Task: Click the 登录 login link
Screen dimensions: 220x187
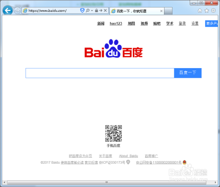Action: pos(182,23)
